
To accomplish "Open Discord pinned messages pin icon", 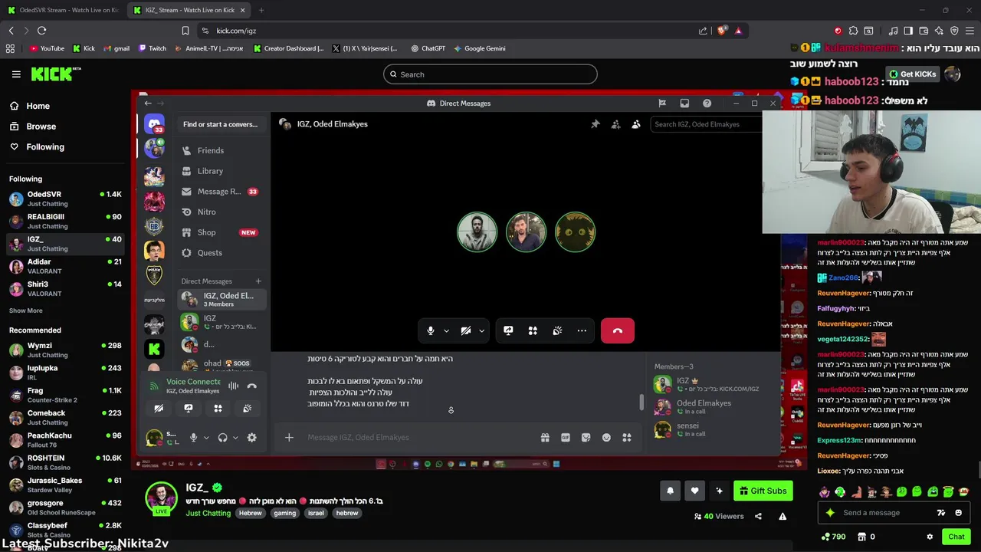I will (x=595, y=124).
